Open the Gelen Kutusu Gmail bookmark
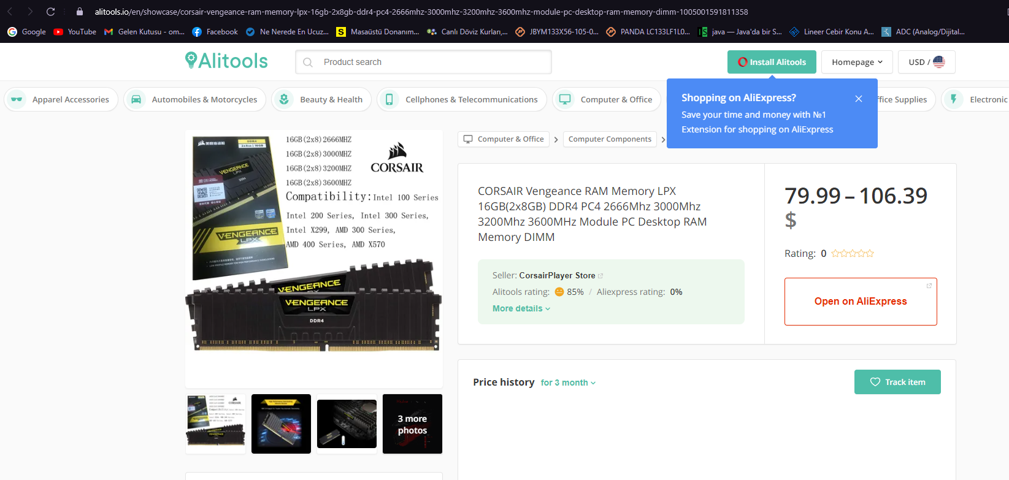This screenshot has height=480, width=1009. pyautogui.click(x=144, y=32)
